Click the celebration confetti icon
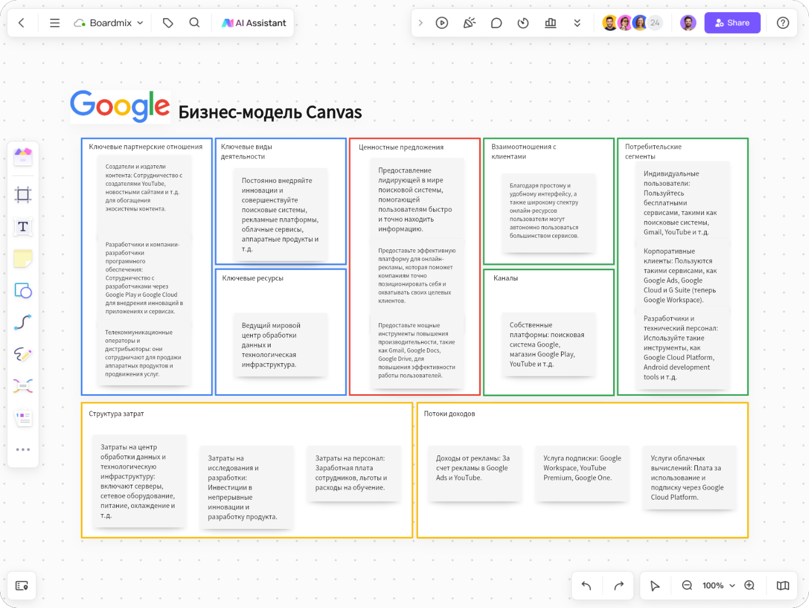Viewport: 809px width, 608px height. pos(469,23)
